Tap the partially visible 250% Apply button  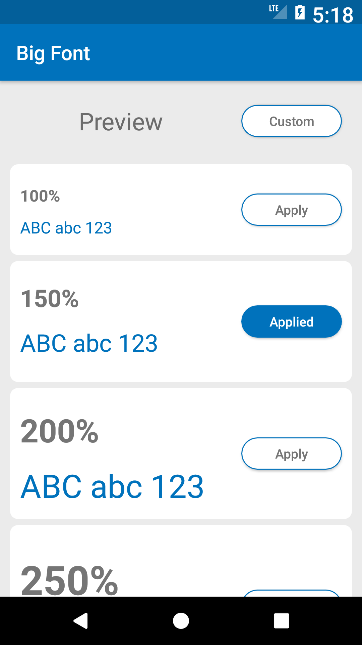292,593
